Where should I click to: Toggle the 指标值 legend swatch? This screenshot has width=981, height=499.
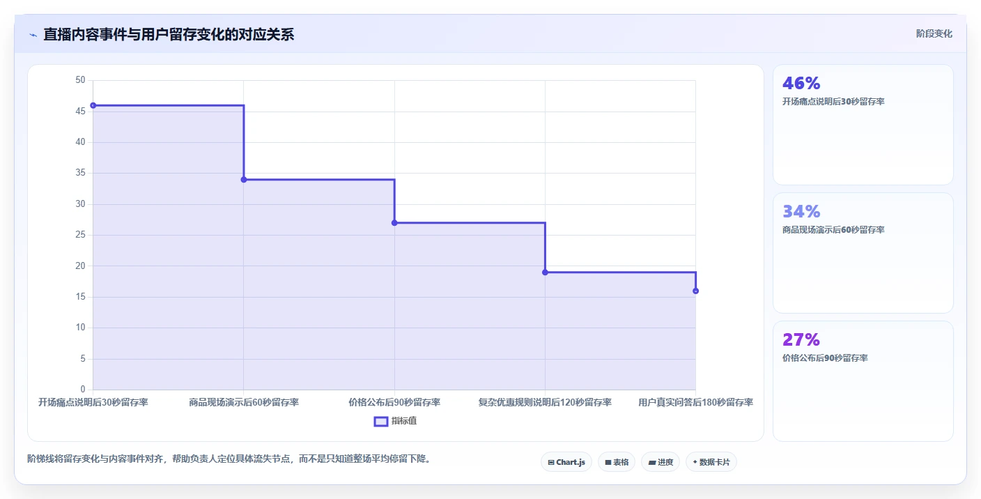point(381,421)
